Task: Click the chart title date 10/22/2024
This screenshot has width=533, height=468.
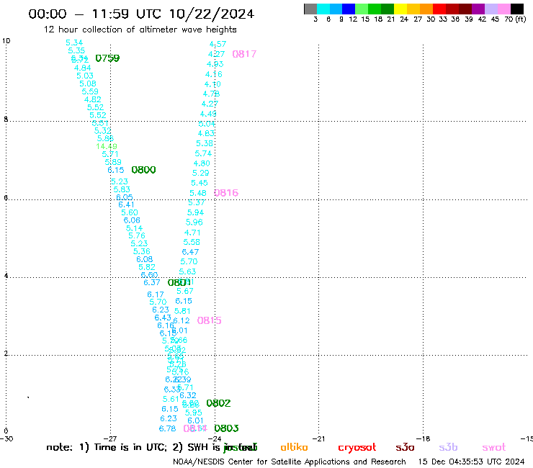Action: [212, 14]
